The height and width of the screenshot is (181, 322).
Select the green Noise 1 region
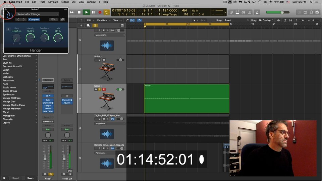[187, 99]
